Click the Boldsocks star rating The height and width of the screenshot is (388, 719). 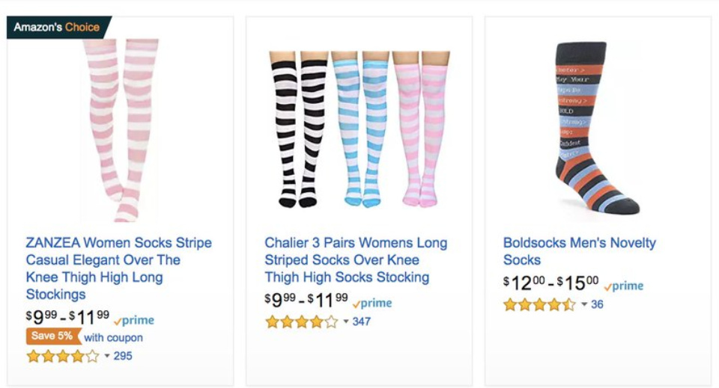pos(540,304)
